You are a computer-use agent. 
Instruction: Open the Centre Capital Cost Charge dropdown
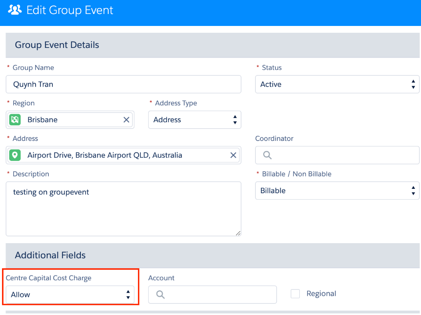[x=70, y=295]
